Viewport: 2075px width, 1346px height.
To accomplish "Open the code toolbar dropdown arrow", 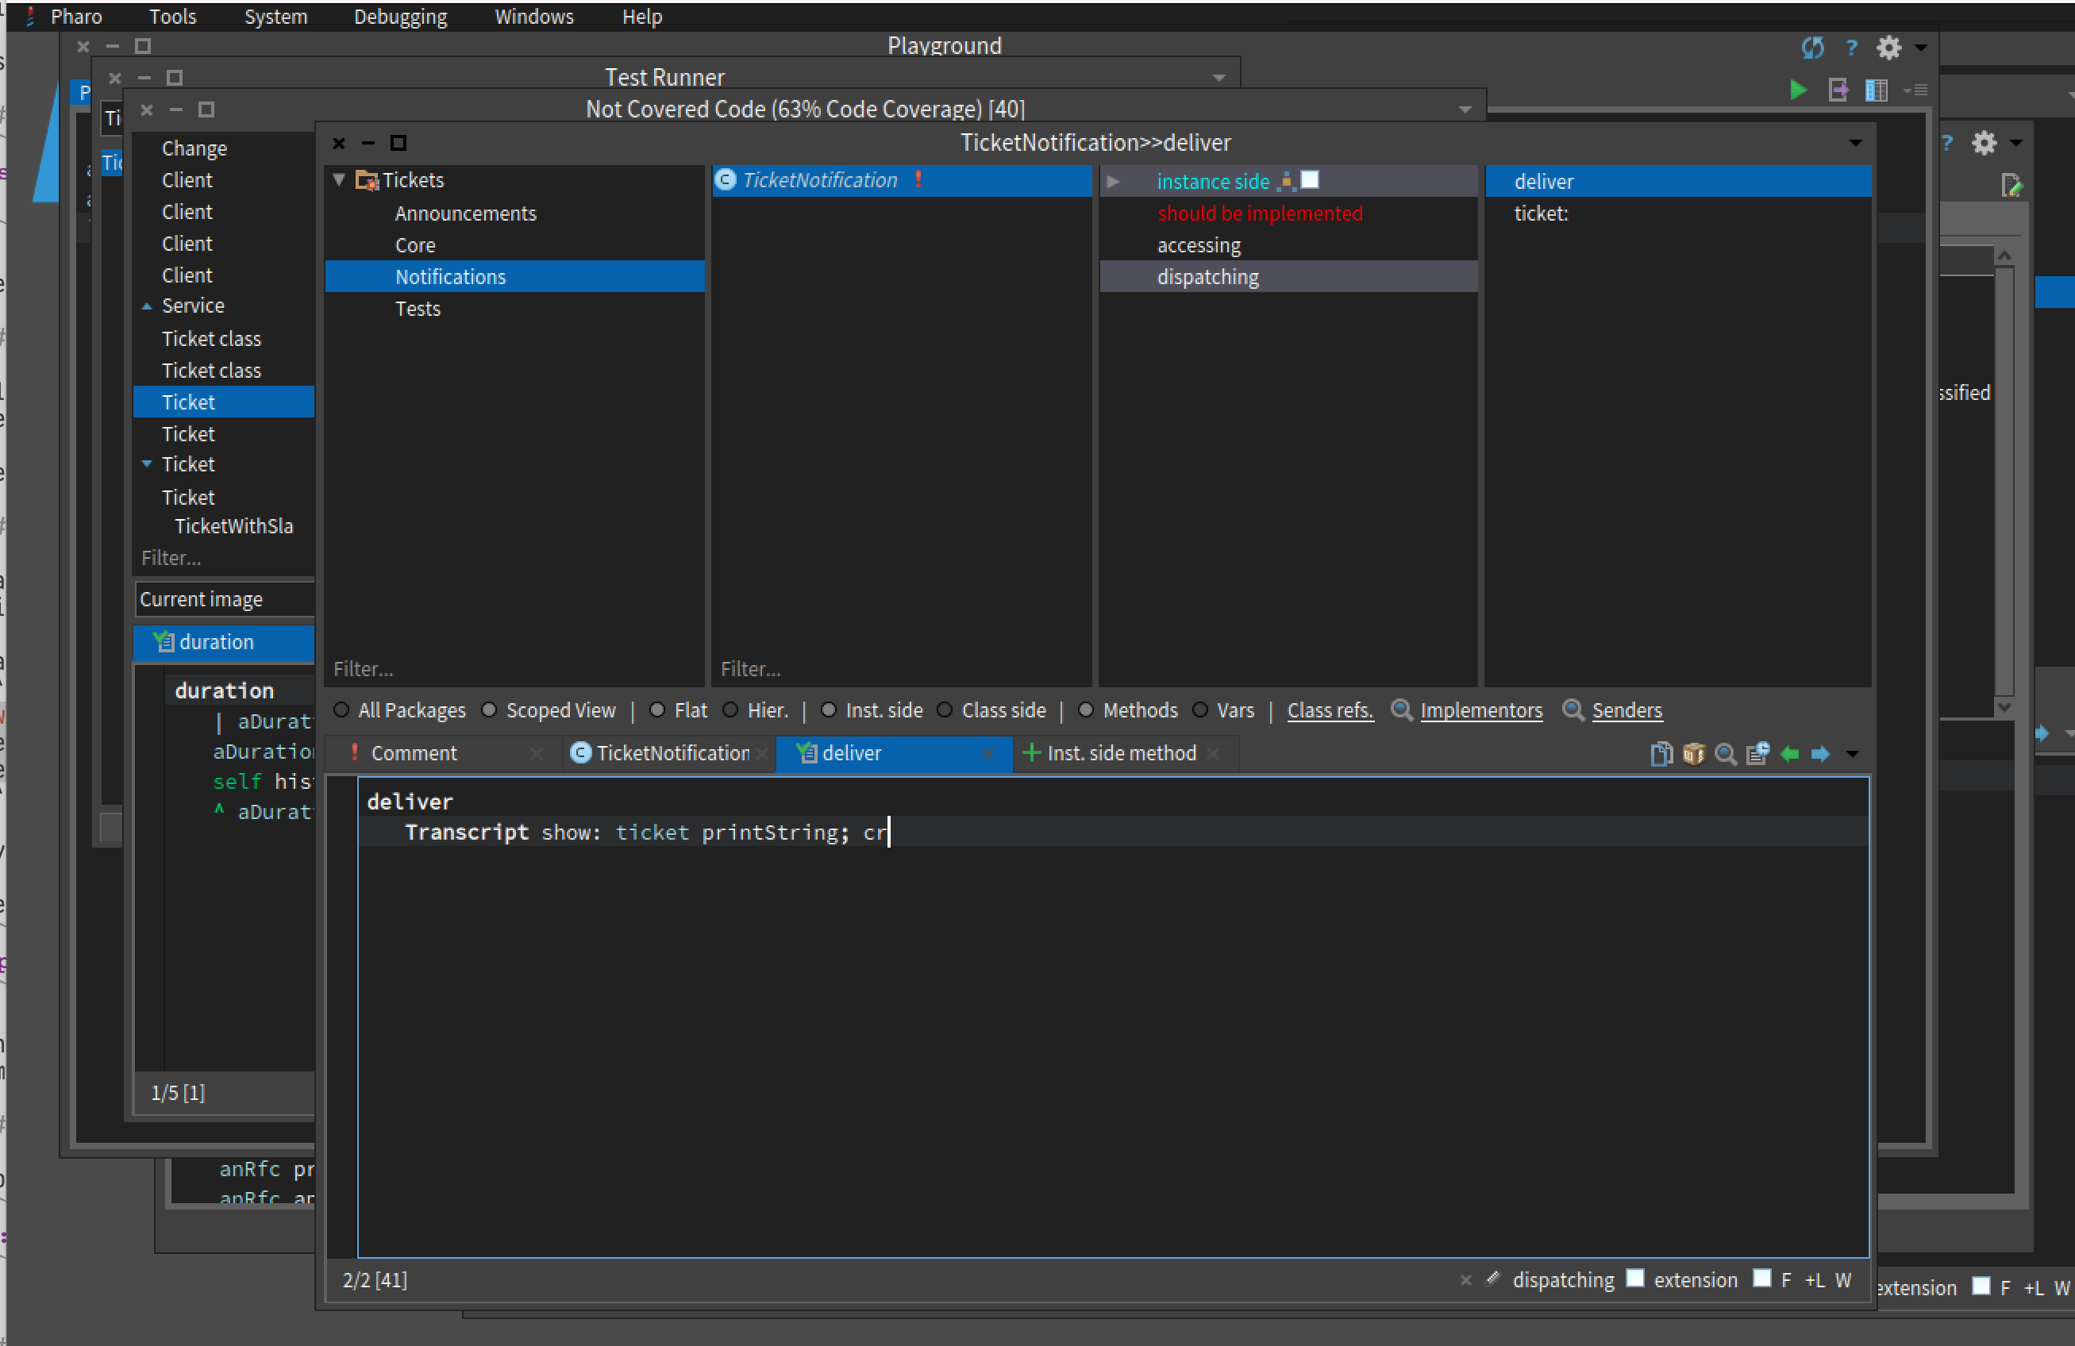I will [1854, 754].
